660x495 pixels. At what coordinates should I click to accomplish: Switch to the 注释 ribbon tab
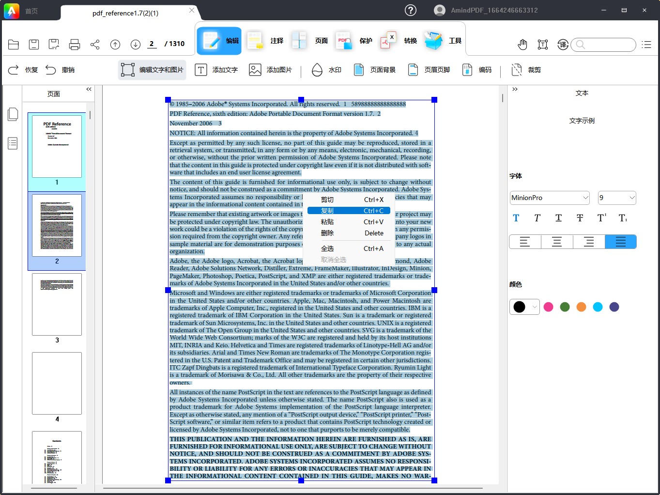(x=265, y=41)
